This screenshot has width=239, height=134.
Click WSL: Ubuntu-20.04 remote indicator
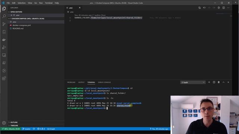tap(11, 129)
